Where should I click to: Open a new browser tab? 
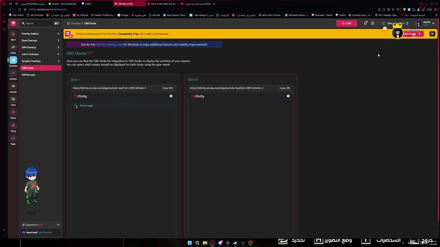(x=214, y=4)
